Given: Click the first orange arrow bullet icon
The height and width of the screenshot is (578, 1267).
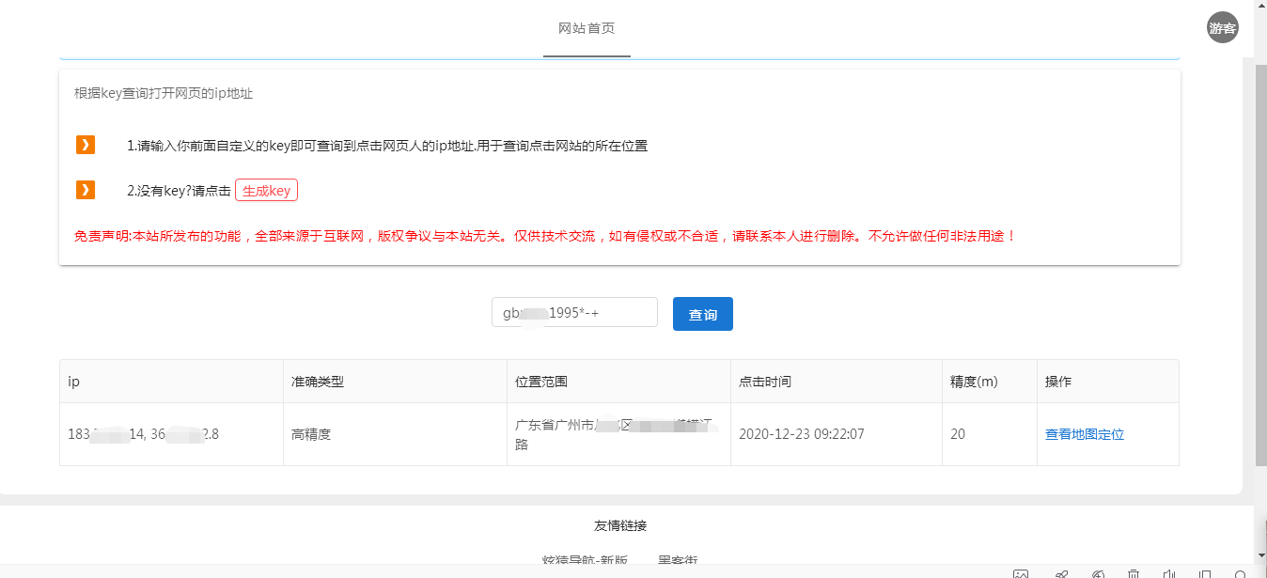Looking at the screenshot, I should (86, 145).
